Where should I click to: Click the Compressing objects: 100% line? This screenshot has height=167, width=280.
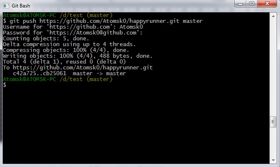66,50
